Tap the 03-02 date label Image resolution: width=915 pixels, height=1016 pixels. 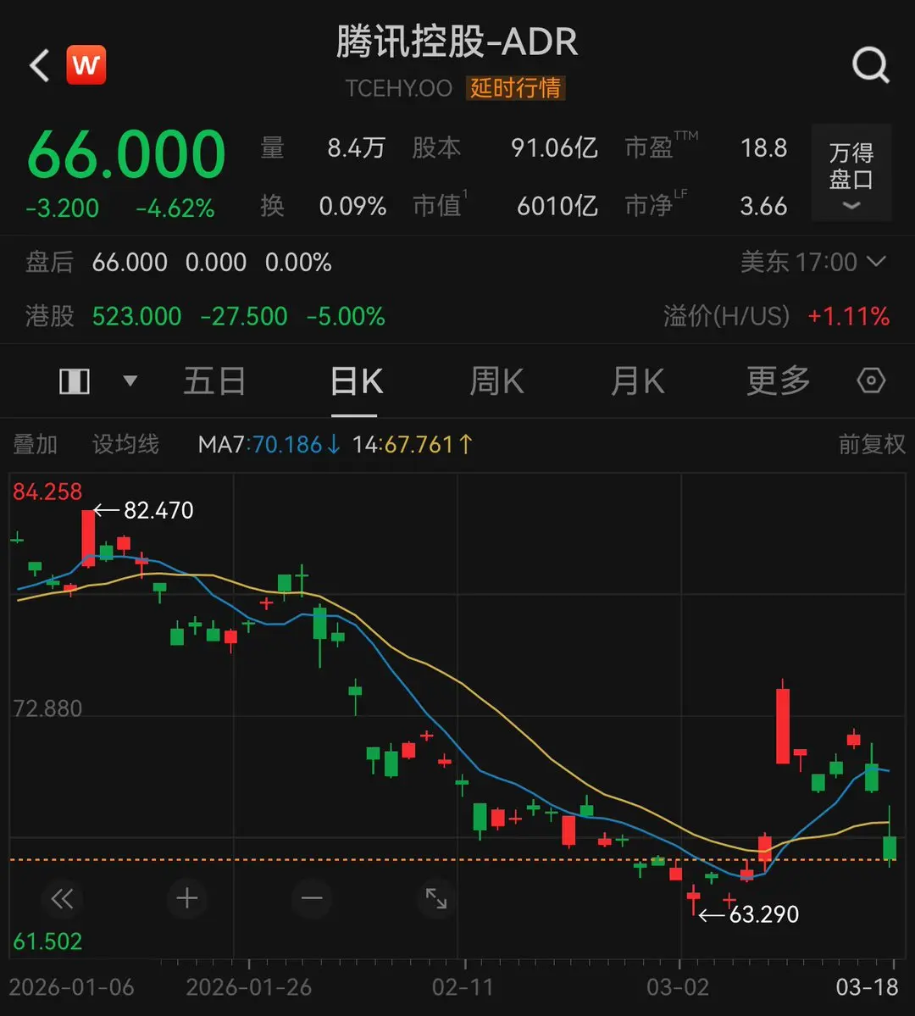coord(678,987)
